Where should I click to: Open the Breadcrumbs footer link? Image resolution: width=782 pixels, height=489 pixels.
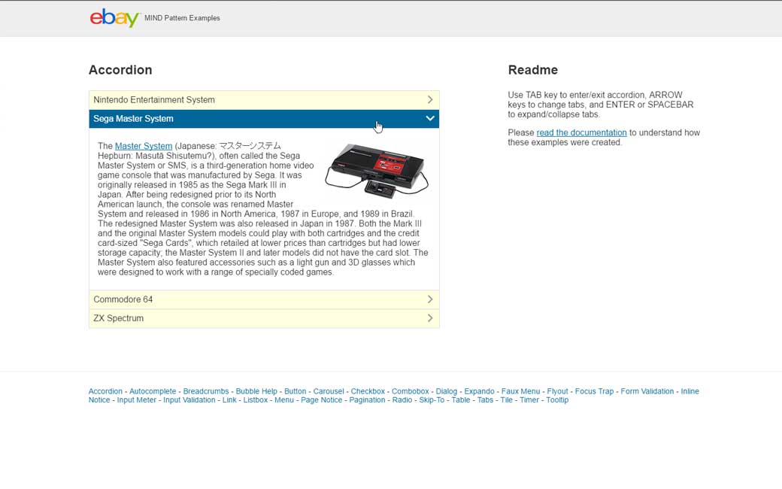click(207, 391)
